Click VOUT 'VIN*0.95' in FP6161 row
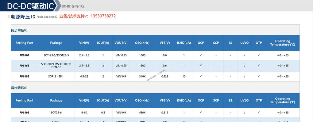 [x=121, y=55]
